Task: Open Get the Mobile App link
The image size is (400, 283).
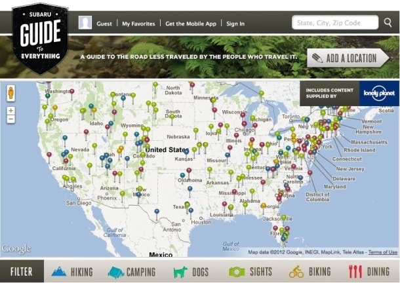Action: click(191, 24)
